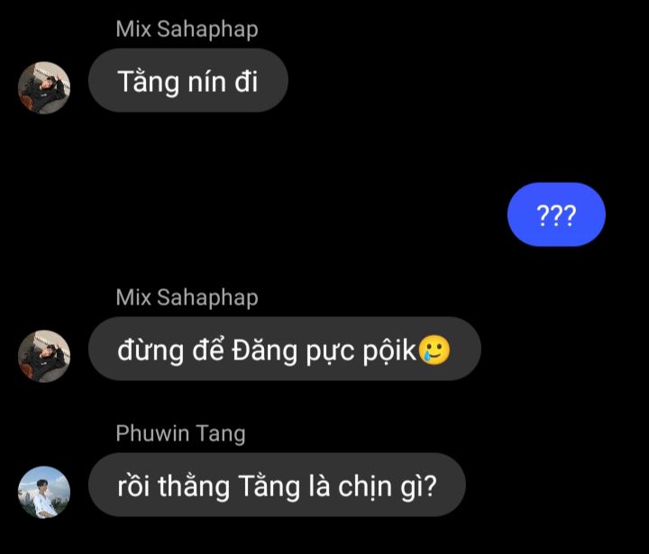Click the word "đừng" starting Mix's second message
Image resolution: width=649 pixels, height=554 pixels.
pos(151,350)
